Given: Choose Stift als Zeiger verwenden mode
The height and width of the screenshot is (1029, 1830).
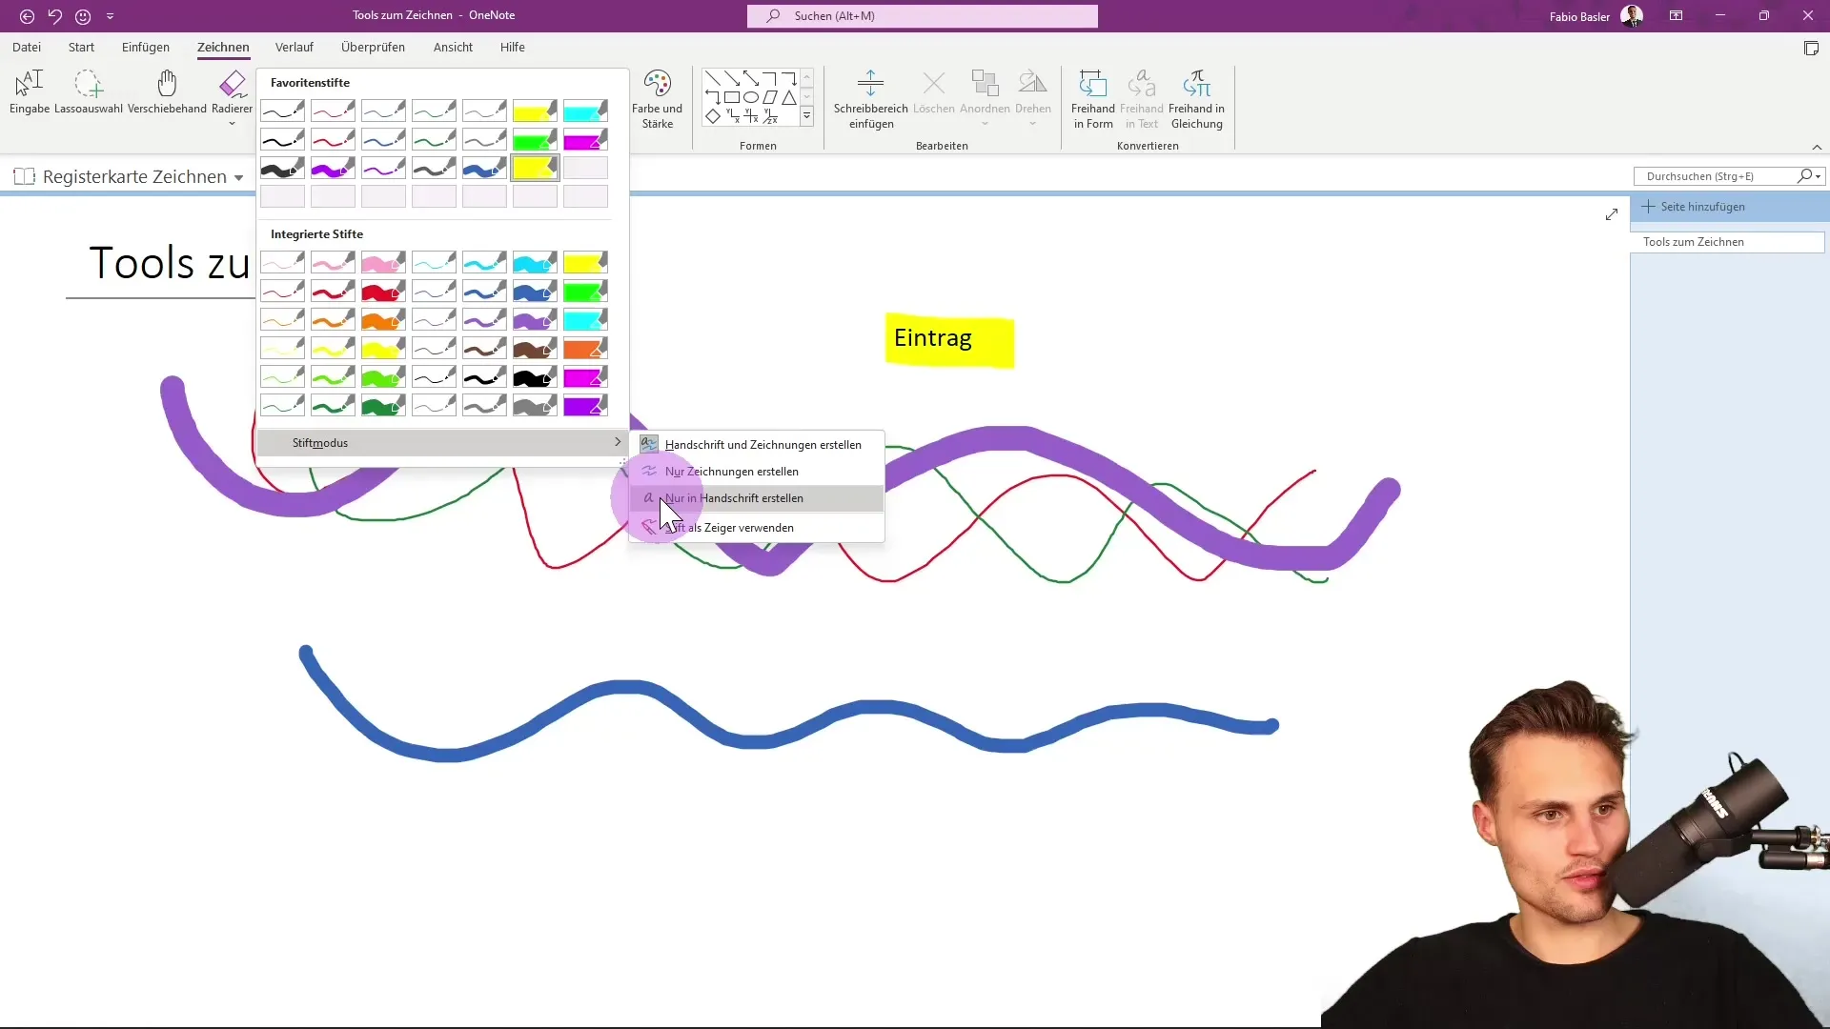Looking at the screenshot, I should click(757, 528).
